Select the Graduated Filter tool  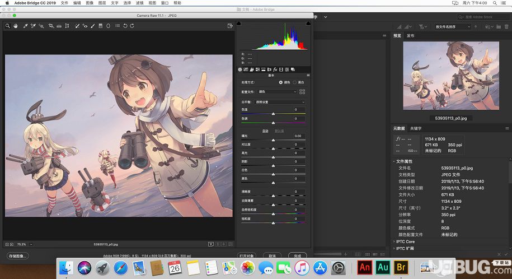point(101,26)
